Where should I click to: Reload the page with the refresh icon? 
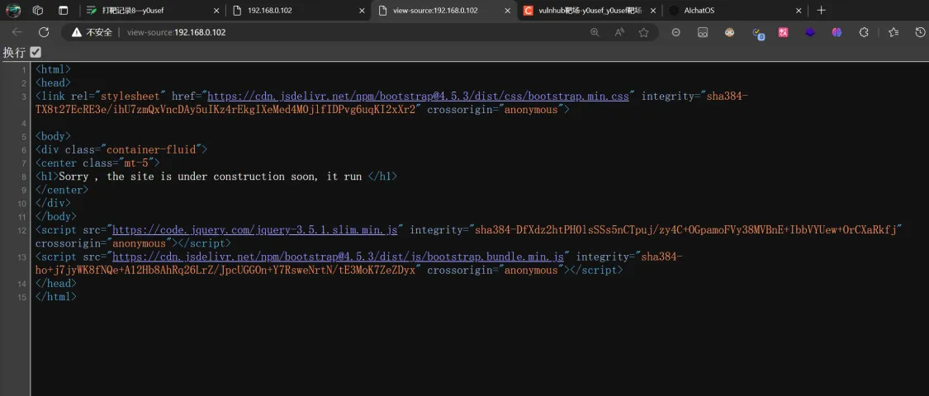pos(44,32)
